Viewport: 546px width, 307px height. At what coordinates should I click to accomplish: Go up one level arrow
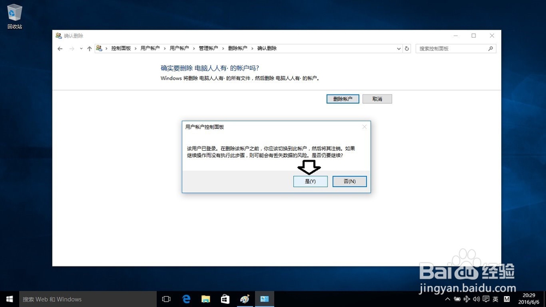[90, 49]
